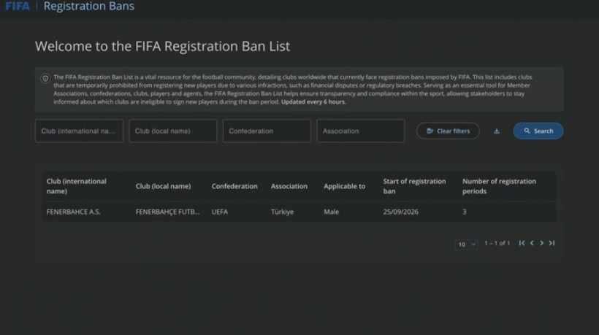The width and height of the screenshot is (599, 335).
Task: Open the Association filter field
Action: (360, 131)
